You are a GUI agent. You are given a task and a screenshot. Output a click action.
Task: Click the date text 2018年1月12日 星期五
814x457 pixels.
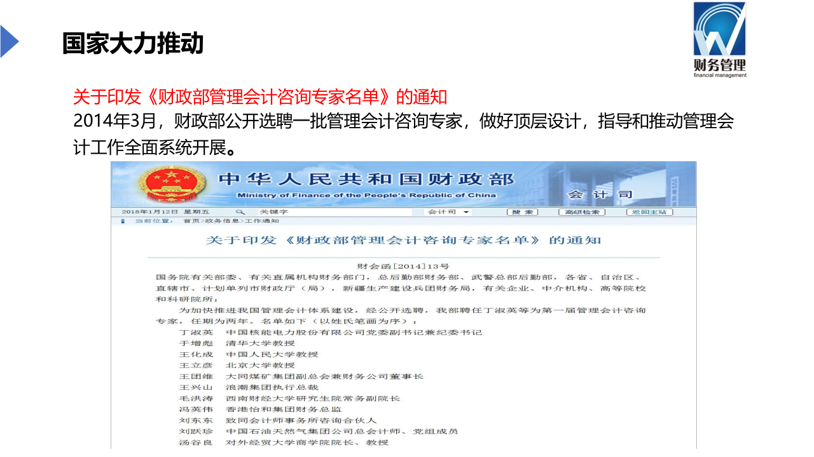point(164,212)
